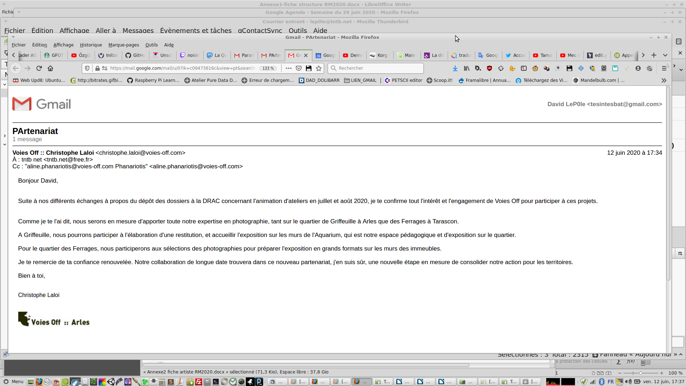Click the Pocket save icon
The width and height of the screenshot is (686, 386).
click(x=299, y=68)
